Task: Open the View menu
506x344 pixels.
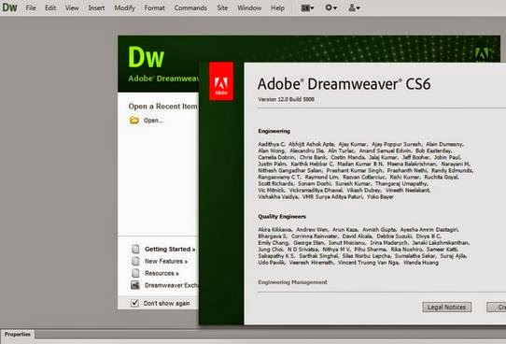Action: click(x=72, y=7)
